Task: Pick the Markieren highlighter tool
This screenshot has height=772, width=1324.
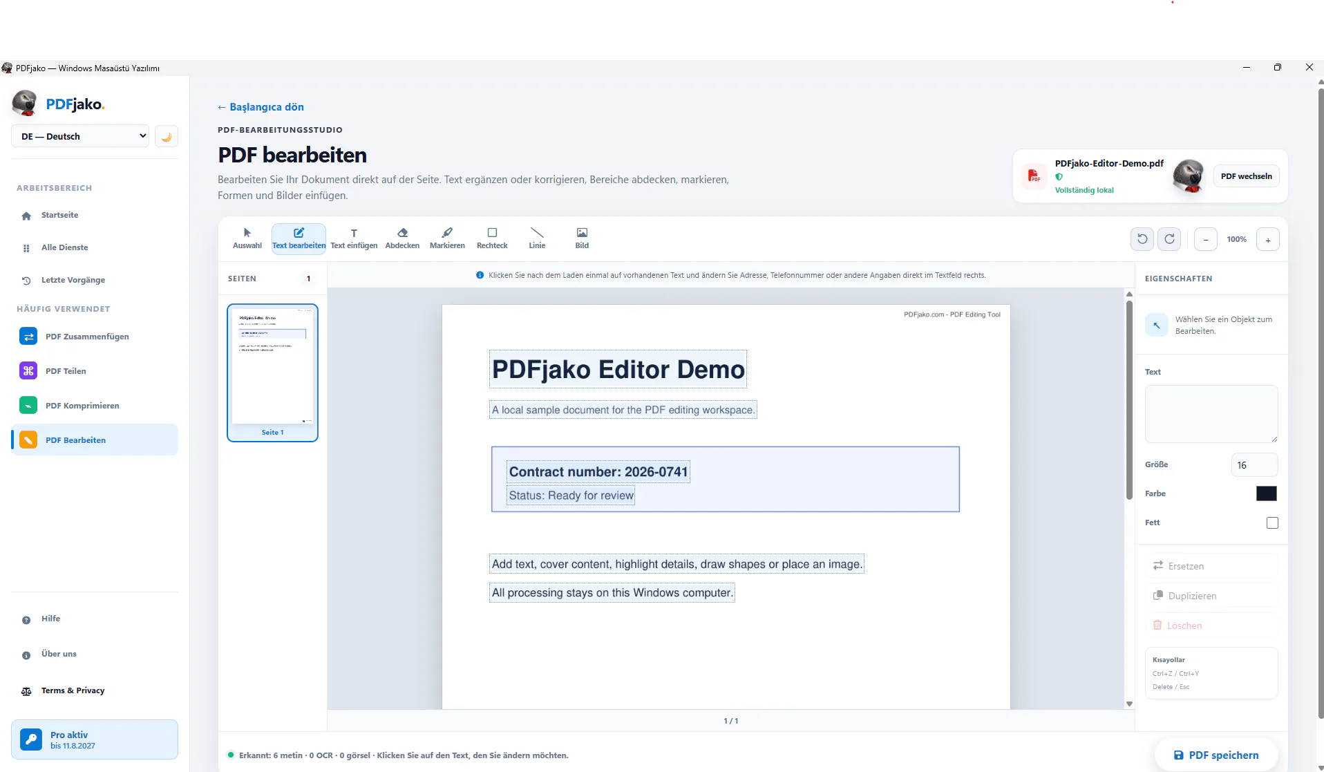Action: [x=447, y=238]
